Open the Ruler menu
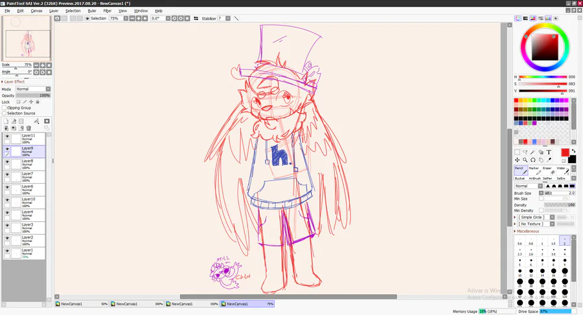The height and width of the screenshot is (315, 583). (x=92, y=11)
